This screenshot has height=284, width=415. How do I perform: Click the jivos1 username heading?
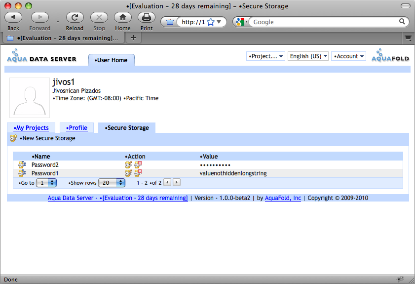click(x=64, y=82)
